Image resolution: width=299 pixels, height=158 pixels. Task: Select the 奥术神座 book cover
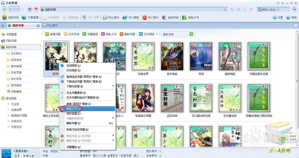point(172,57)
